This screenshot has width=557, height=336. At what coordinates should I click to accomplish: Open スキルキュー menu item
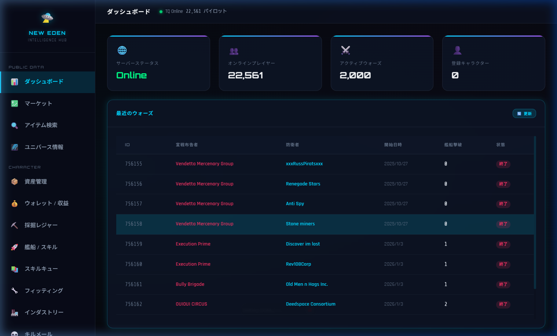[x=41, y=269]
